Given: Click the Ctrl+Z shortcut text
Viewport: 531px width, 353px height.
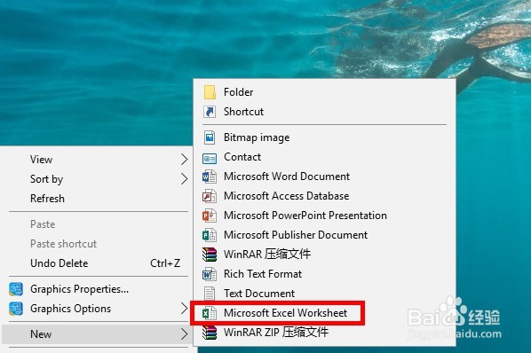Looking at the screenshot, I should click(165, 263).
